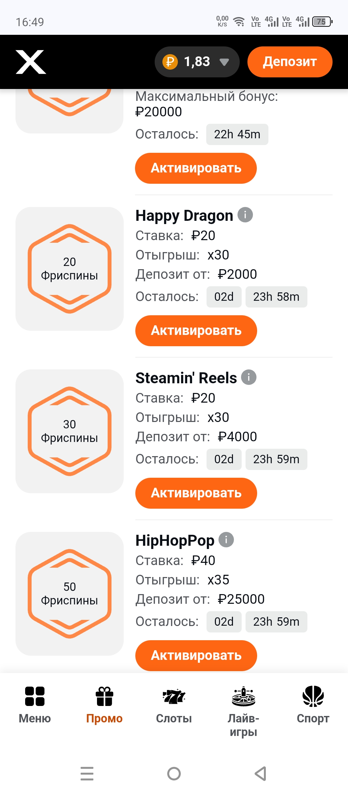Activate the HipHopPop bonus
Viewport: 348px width, 793px height.
[196, 656]
